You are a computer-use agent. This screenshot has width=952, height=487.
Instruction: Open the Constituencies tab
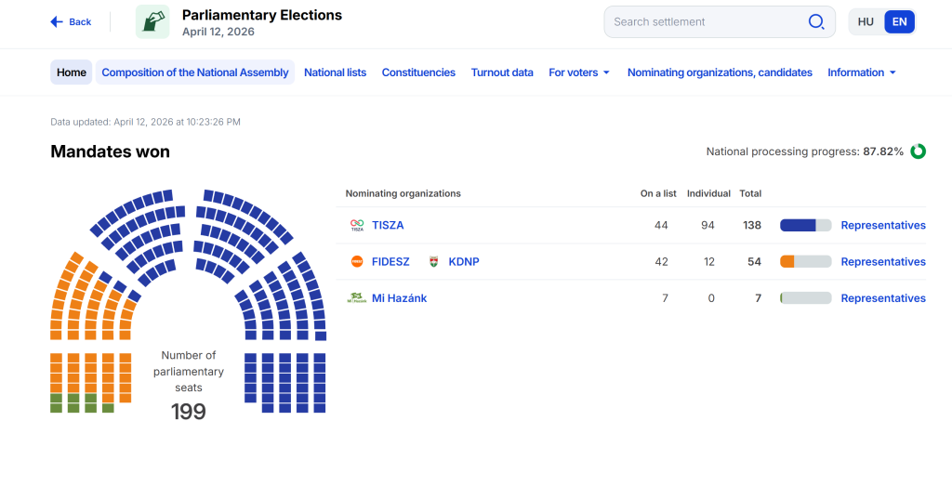(x=418, y=72)
